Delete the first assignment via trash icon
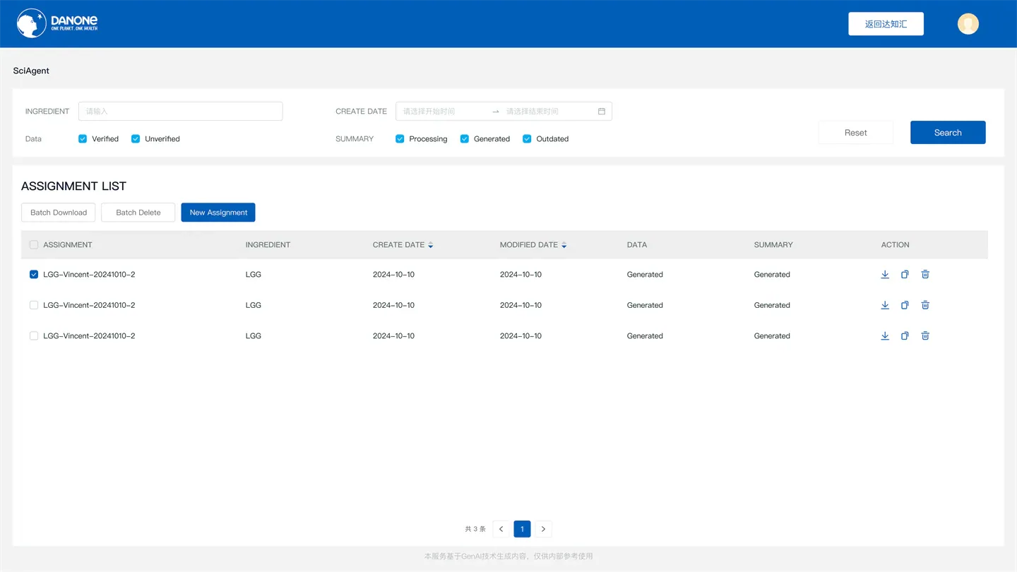This screenshot has height=572, width=1017. (925, 275)
